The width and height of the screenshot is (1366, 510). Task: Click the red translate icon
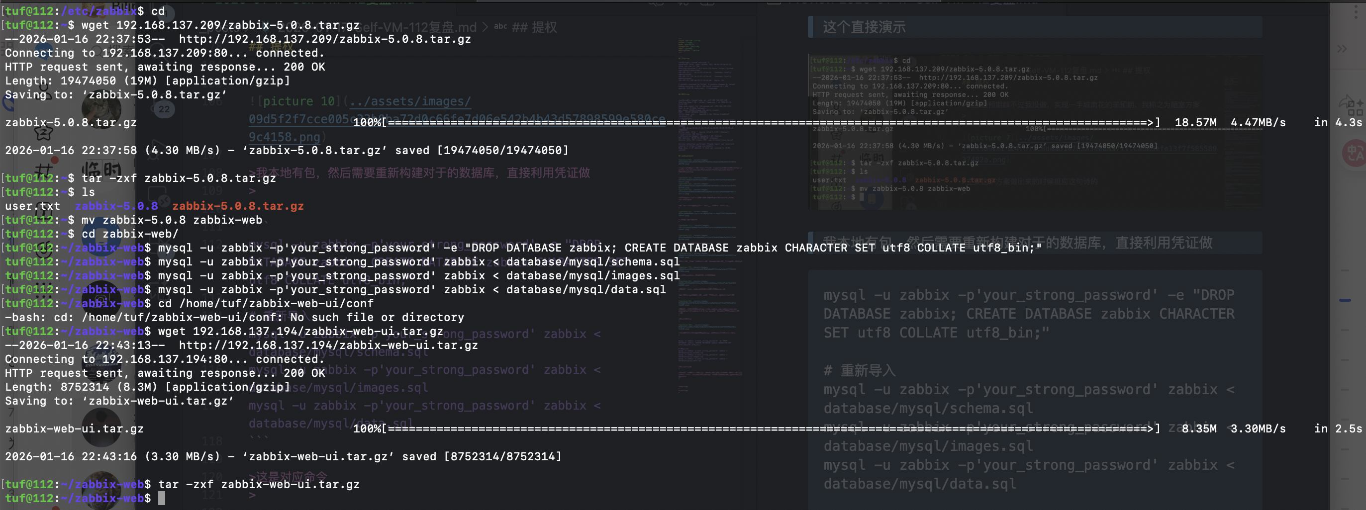pyautogui.click(x=1355, y=153)
